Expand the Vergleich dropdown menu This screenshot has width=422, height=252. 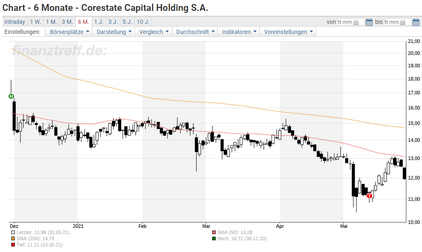pos(154,32)
